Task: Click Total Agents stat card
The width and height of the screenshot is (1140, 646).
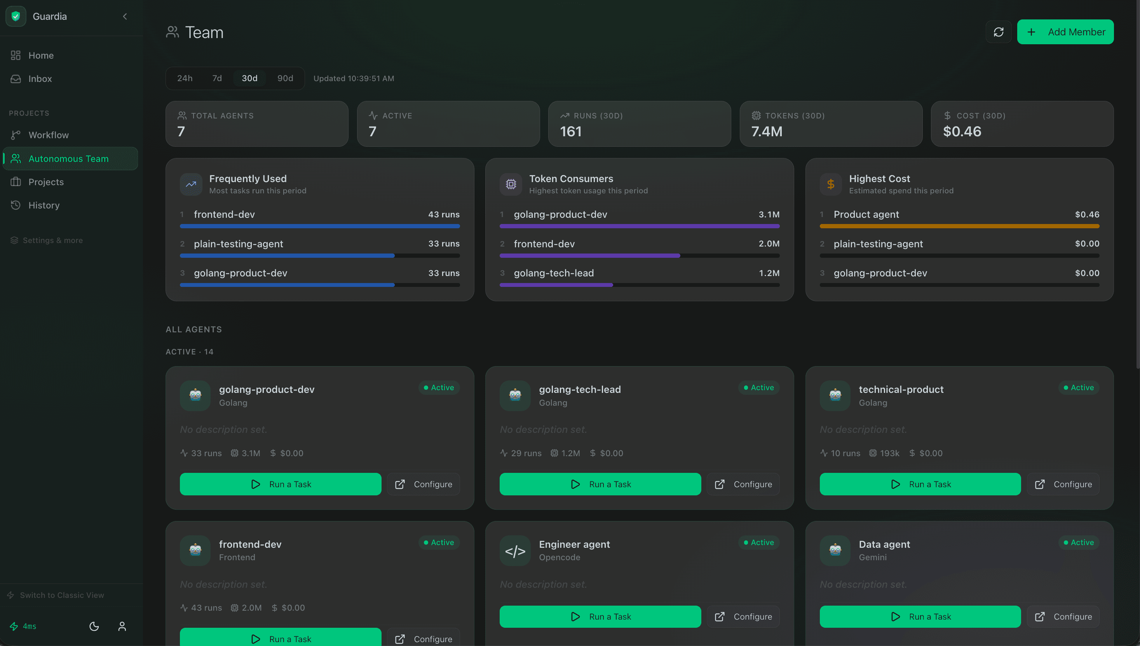Action: click(256, 124)
